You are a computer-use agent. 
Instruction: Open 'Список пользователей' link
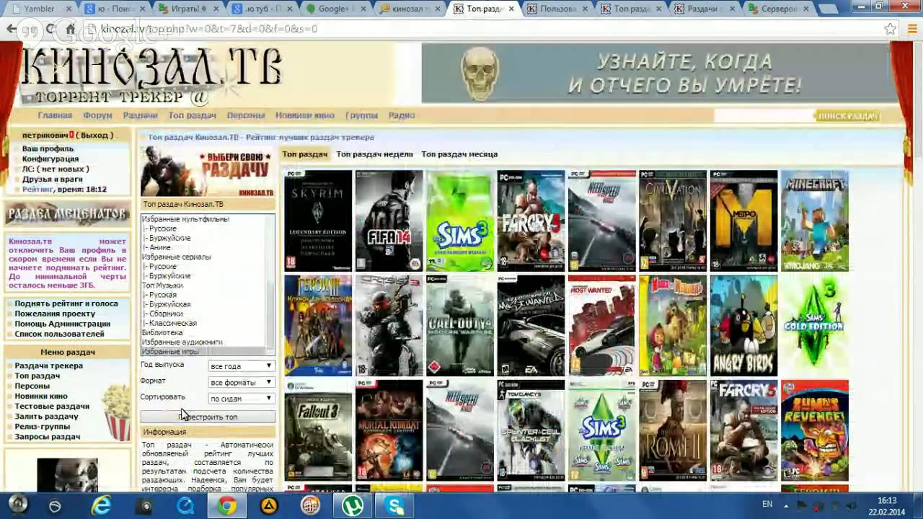click(59, 334)
